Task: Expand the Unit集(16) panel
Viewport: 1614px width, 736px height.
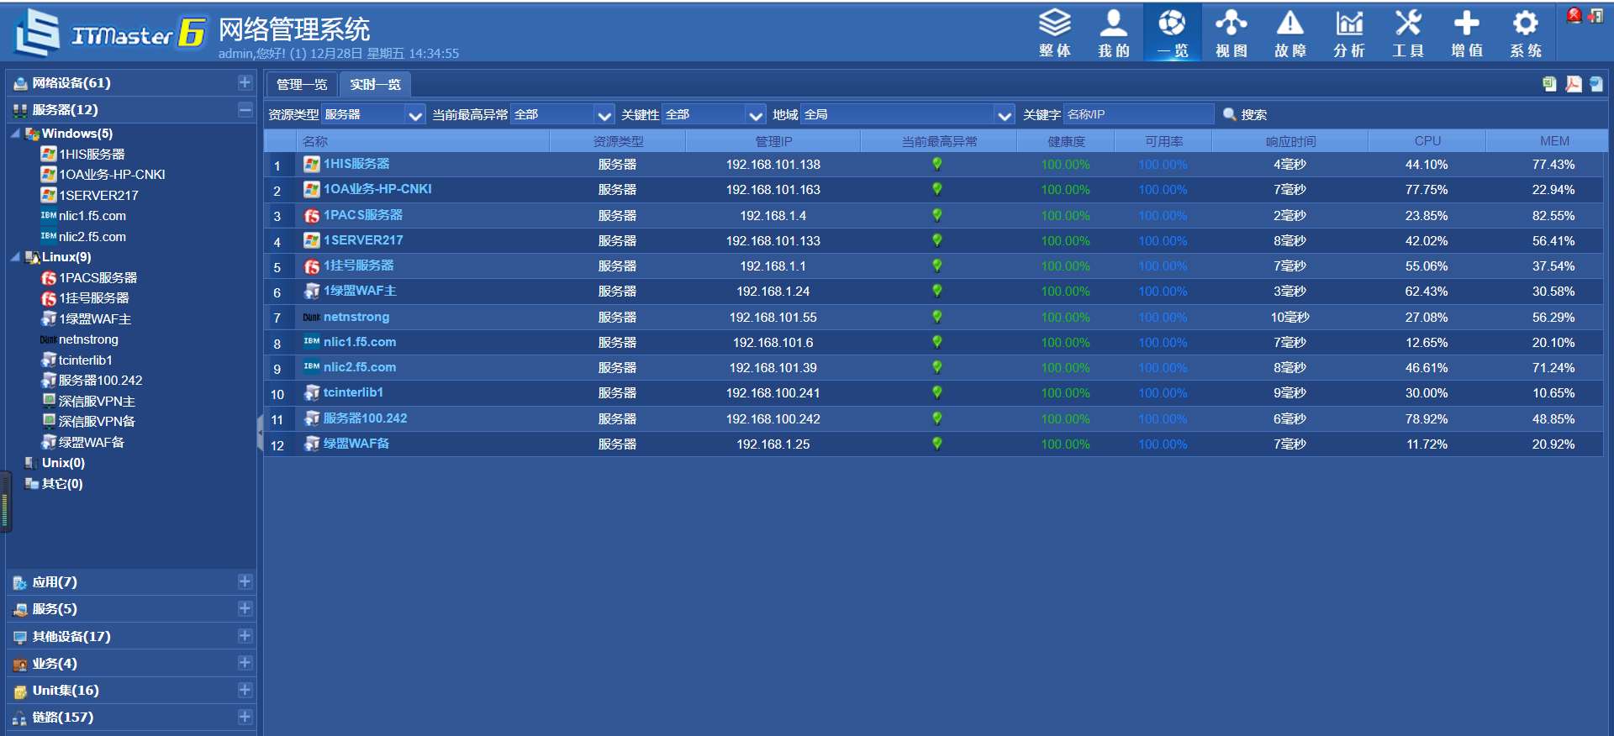Action: [x=245, y=690]
